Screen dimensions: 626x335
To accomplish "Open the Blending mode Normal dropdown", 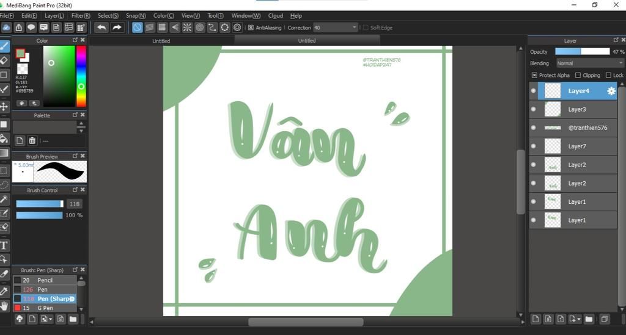I will point(590,63).
